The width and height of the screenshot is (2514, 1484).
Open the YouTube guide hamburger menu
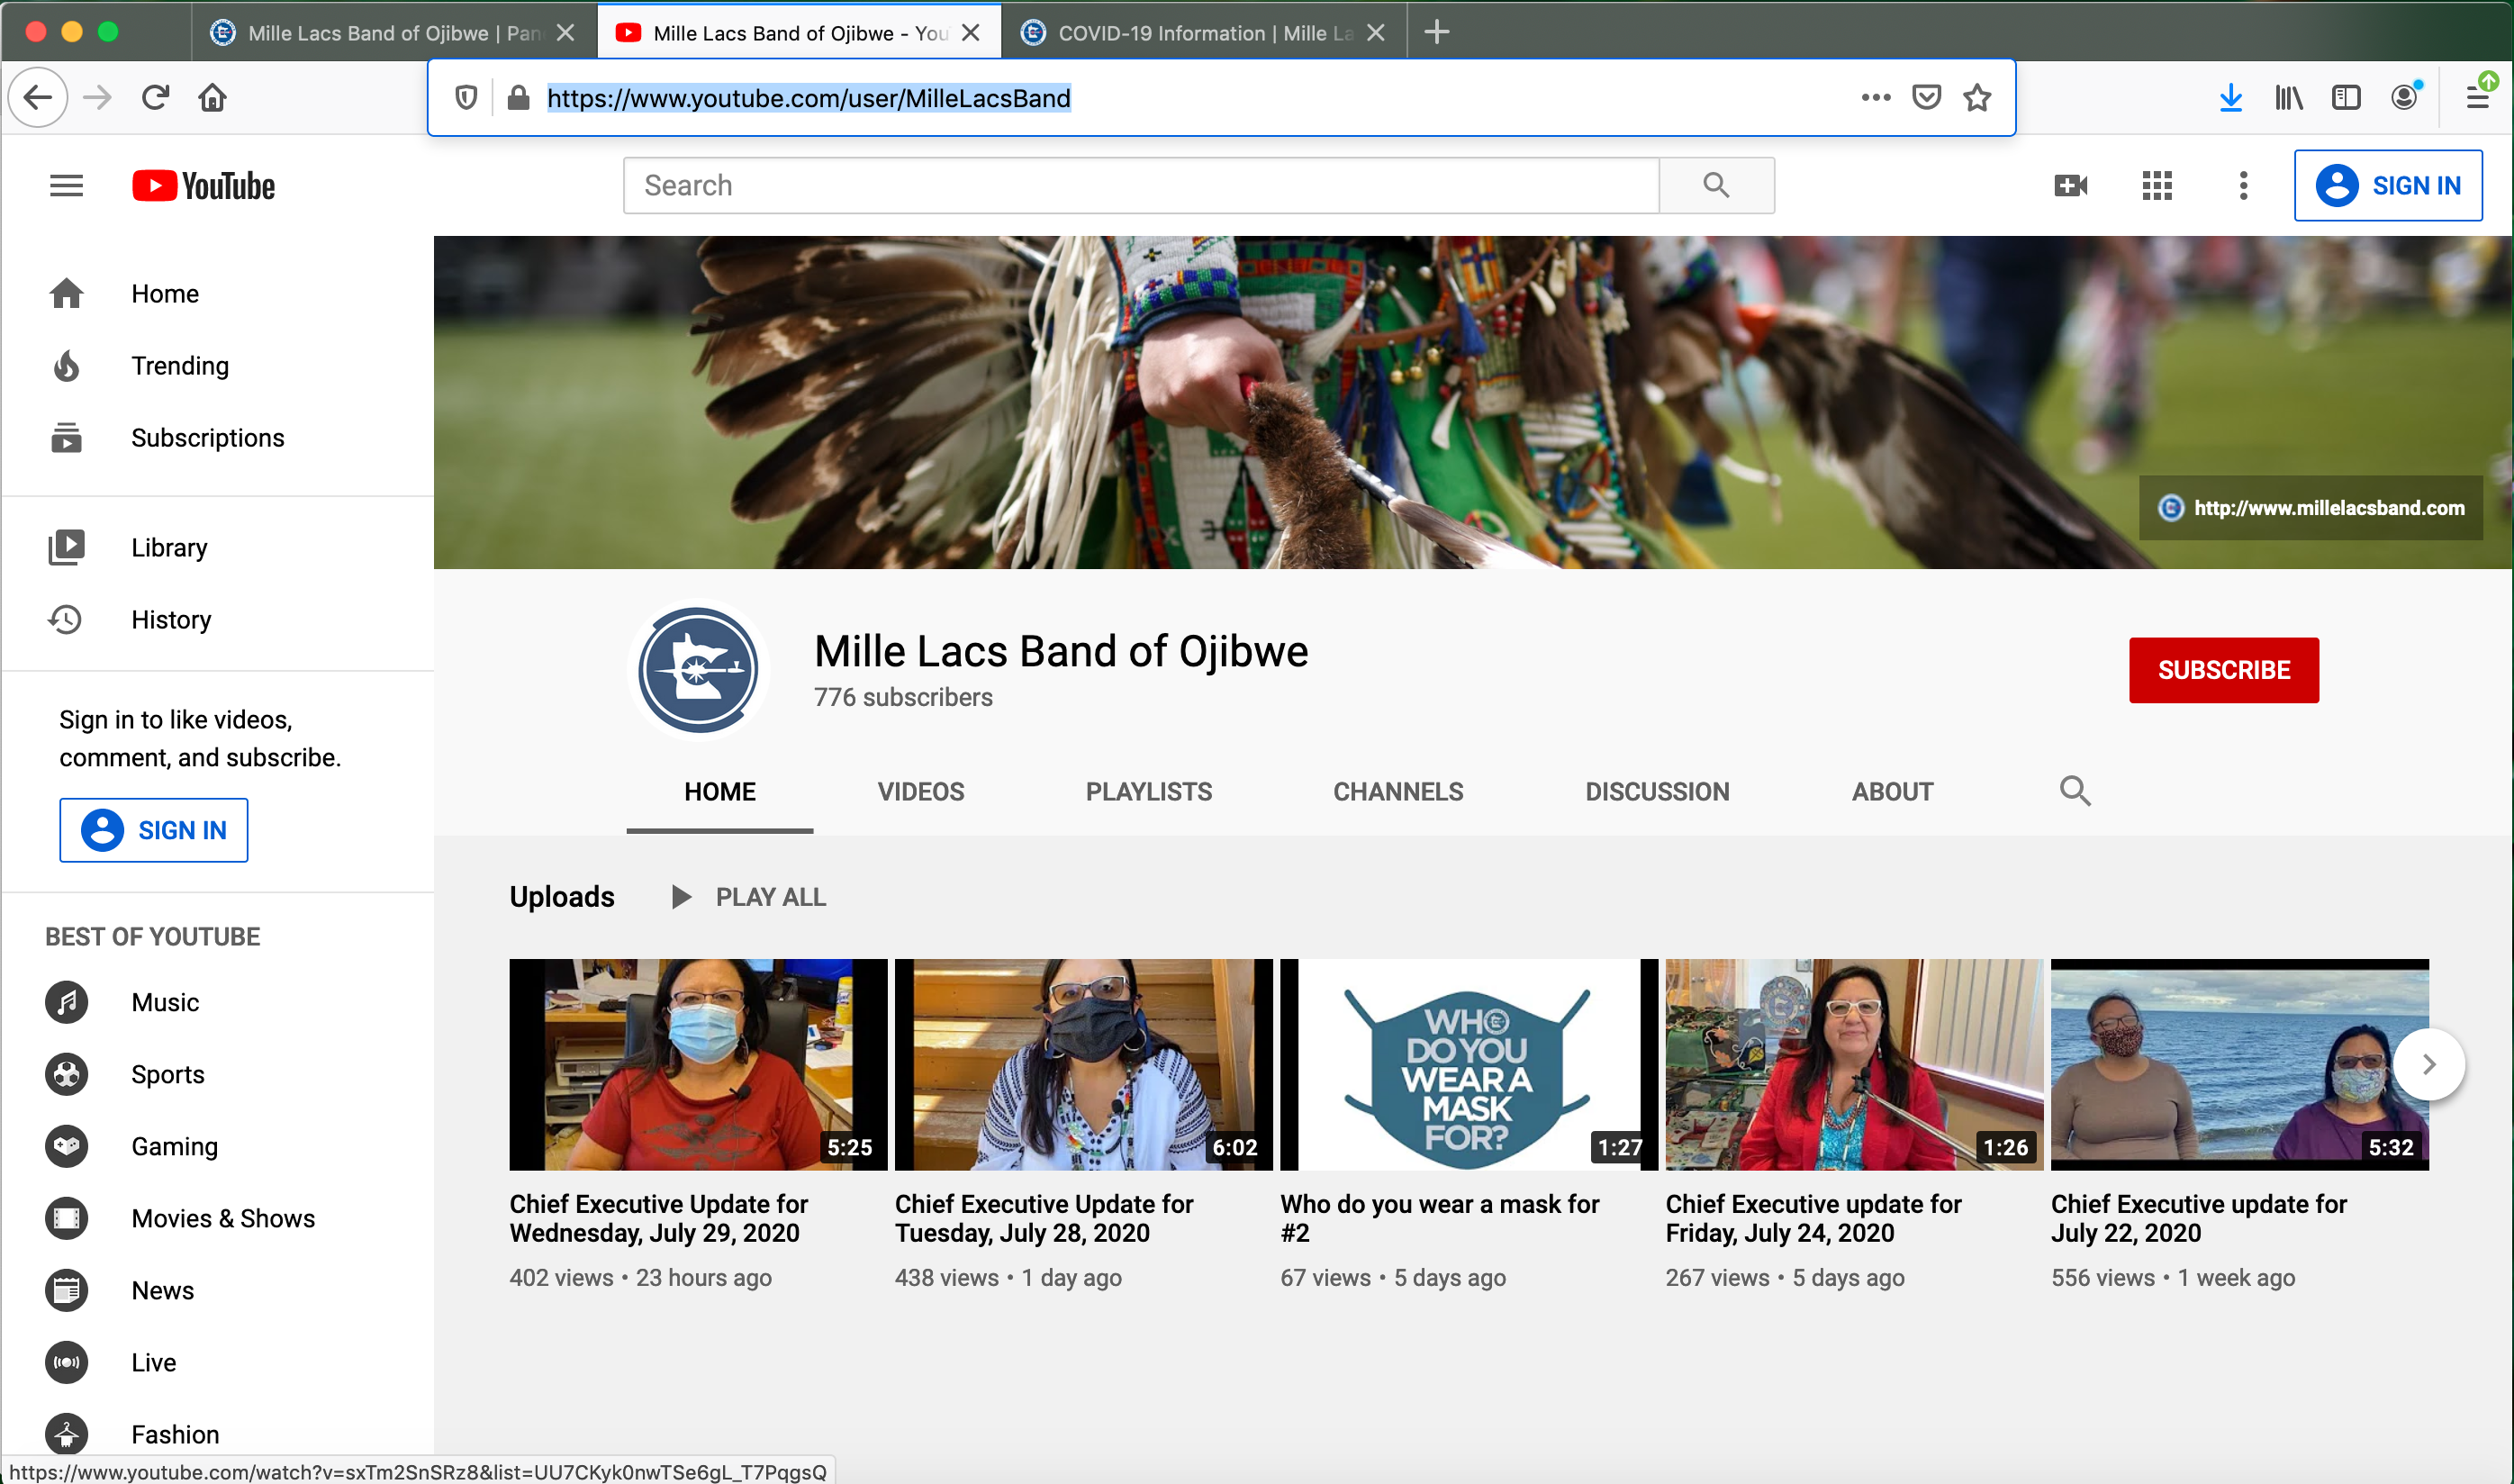tap(66, 185)
